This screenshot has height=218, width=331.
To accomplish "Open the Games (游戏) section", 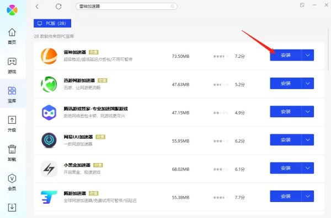I will coord(12,66).
